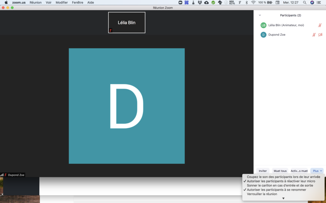Toggle Dupond Zoe's muted microphone icon

314,35
